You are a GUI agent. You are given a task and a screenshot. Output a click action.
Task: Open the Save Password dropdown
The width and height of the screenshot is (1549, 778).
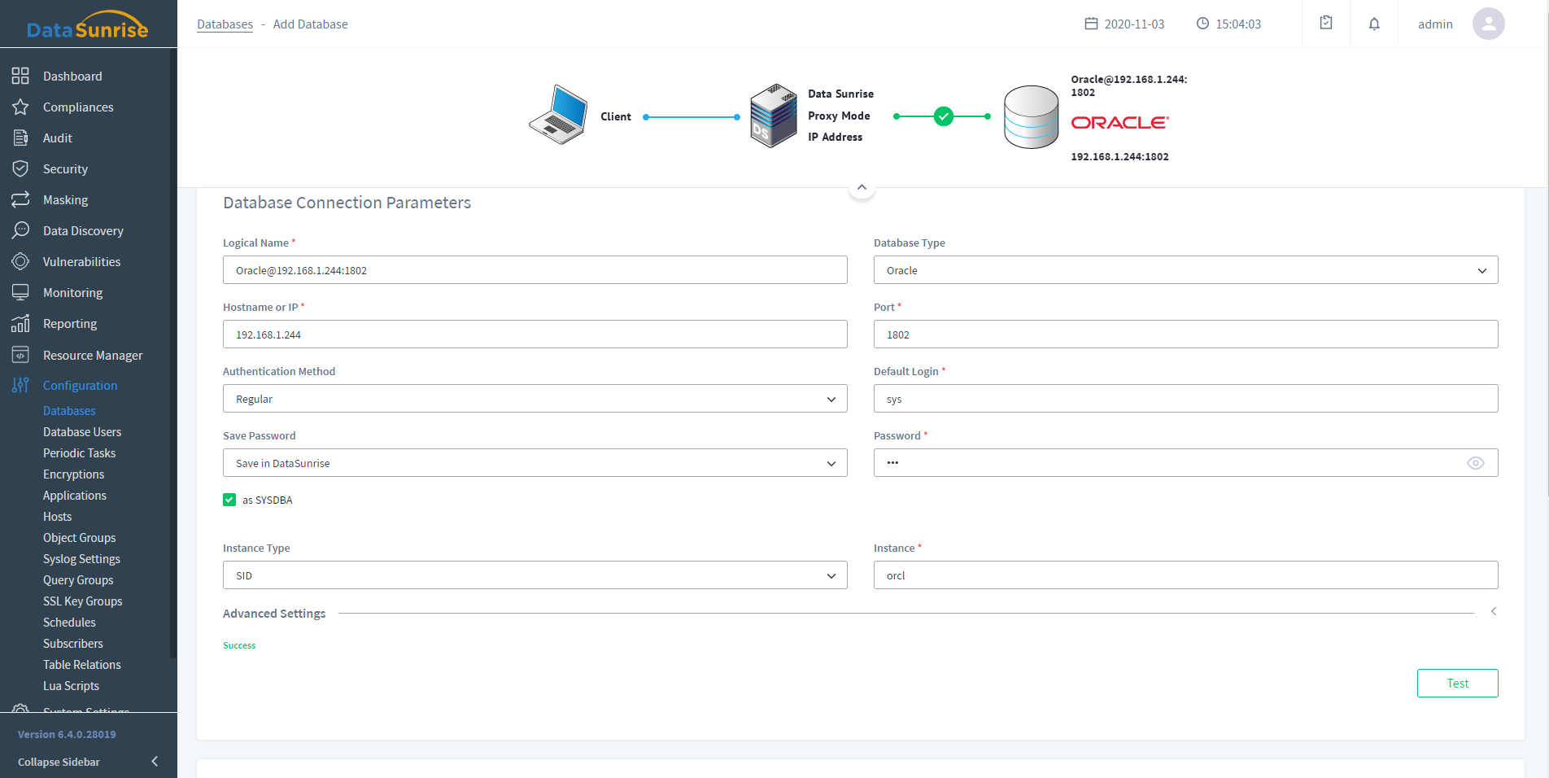pos(535,463)
